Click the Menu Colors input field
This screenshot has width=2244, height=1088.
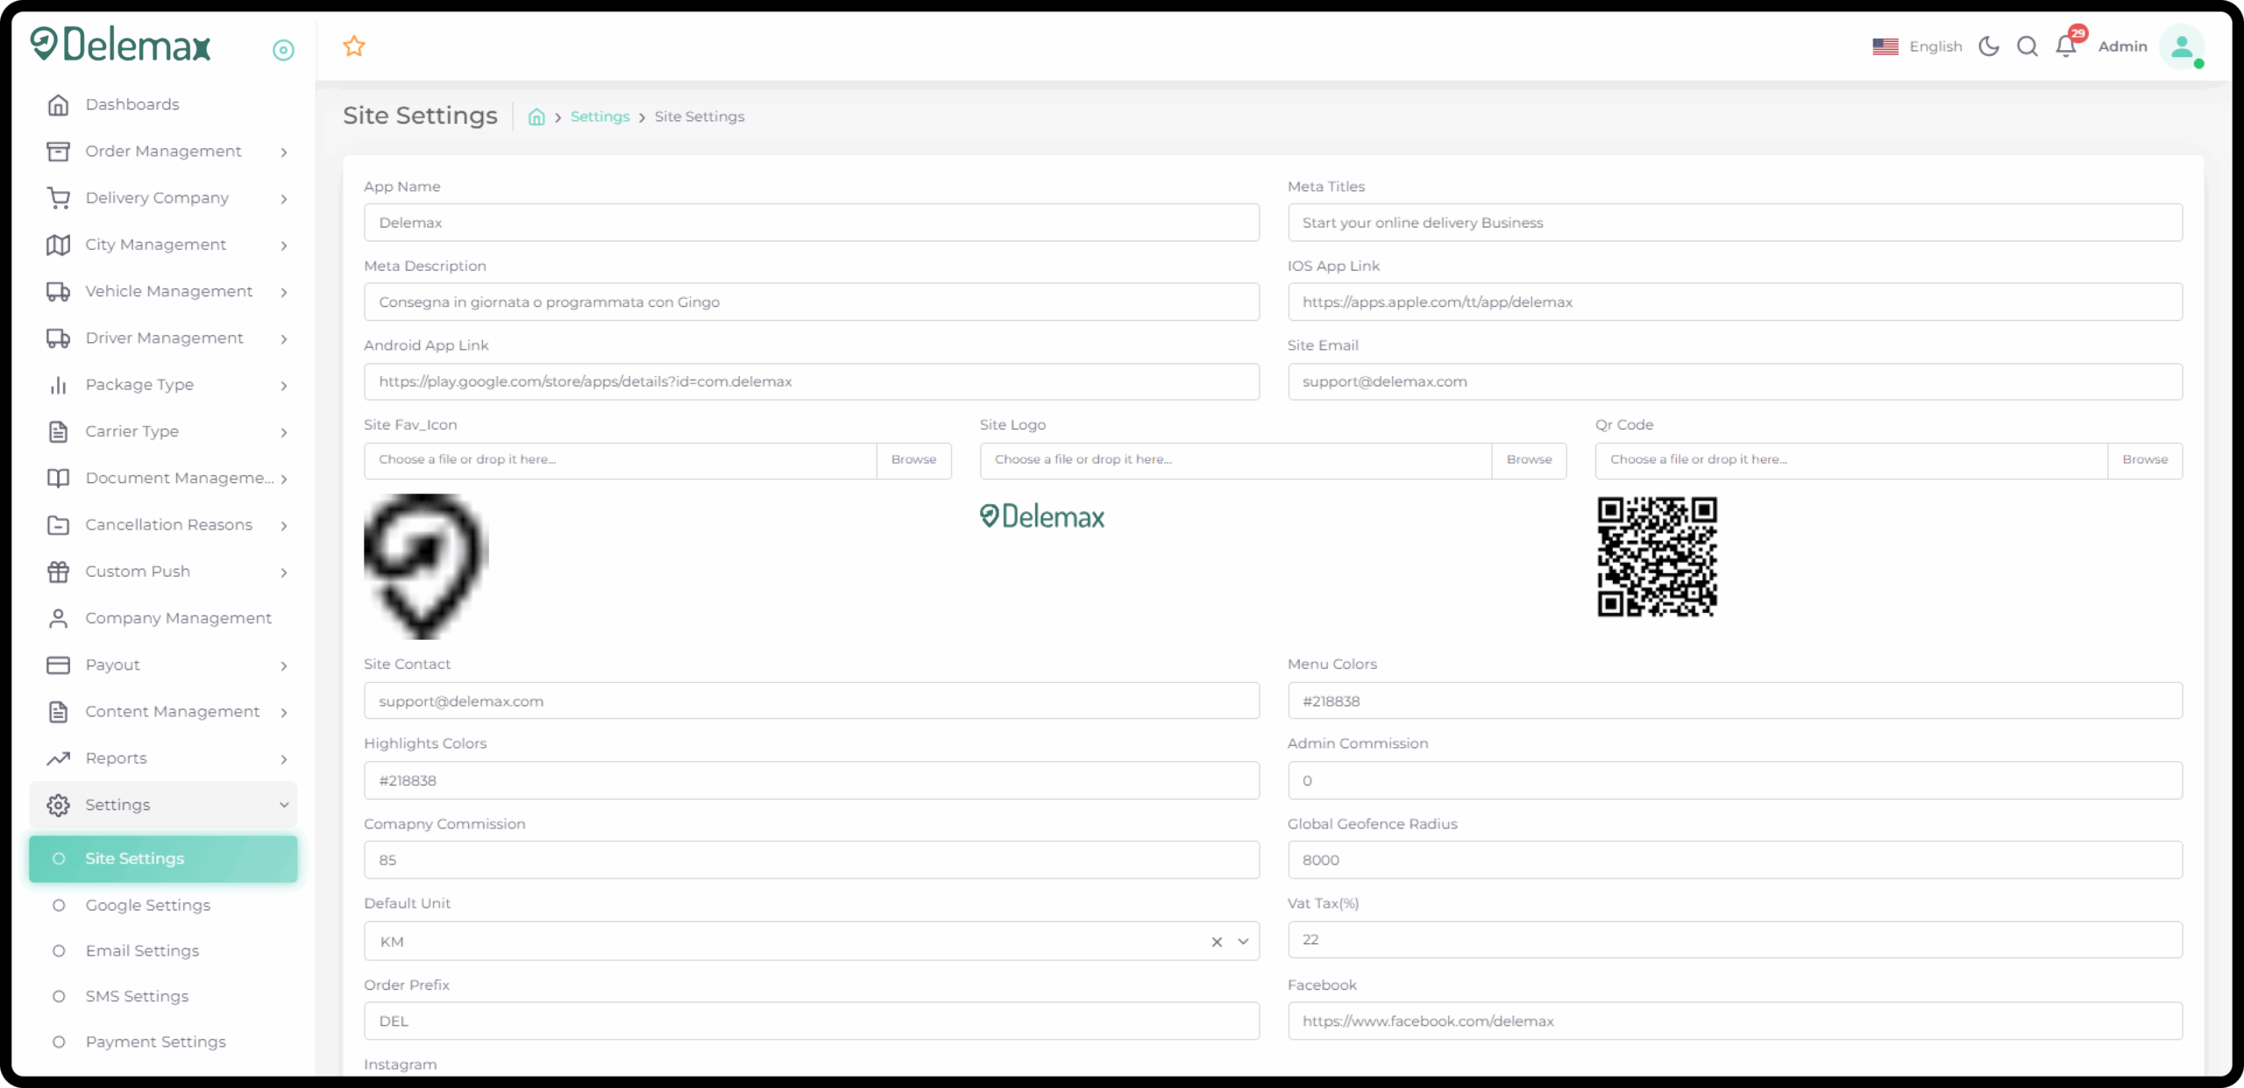pyautogui.click(x=1734, y=701)
